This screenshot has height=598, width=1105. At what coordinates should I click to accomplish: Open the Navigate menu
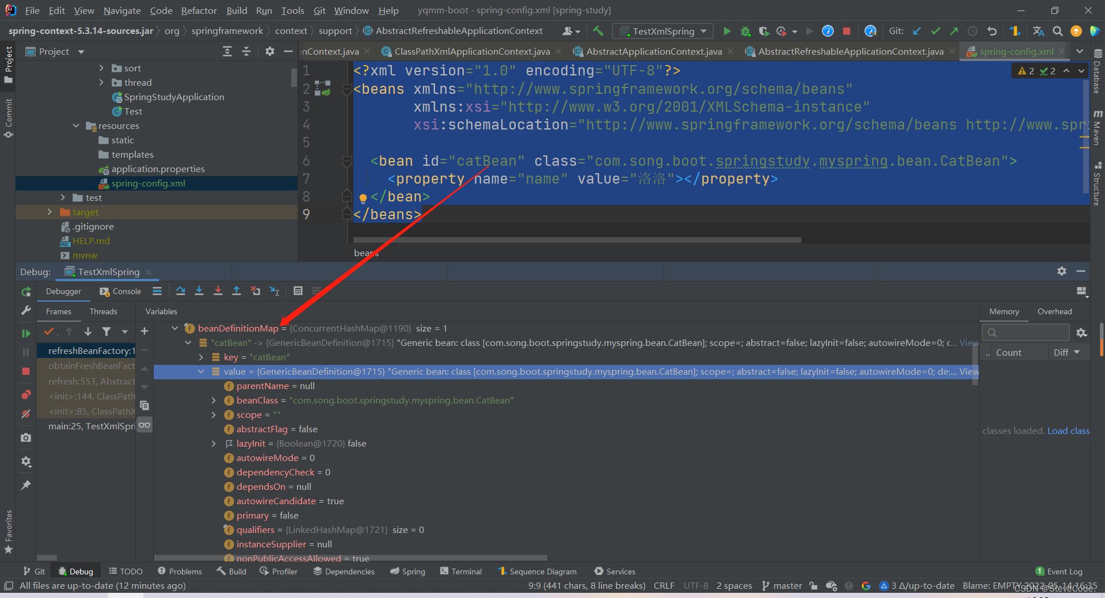(122, 10)
